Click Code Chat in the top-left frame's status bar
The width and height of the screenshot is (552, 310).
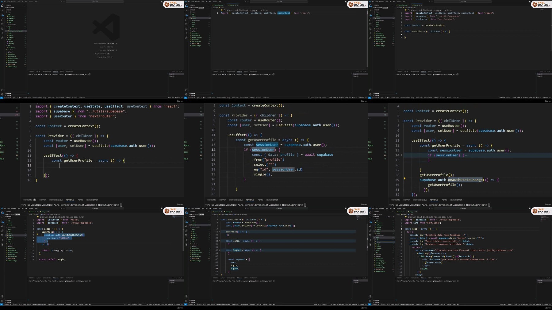tap(75, 98)
